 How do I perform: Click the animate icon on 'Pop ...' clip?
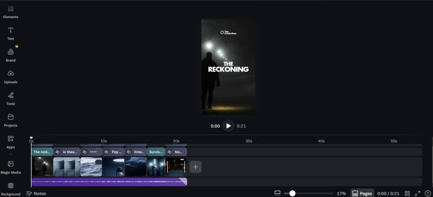[107, 152]
